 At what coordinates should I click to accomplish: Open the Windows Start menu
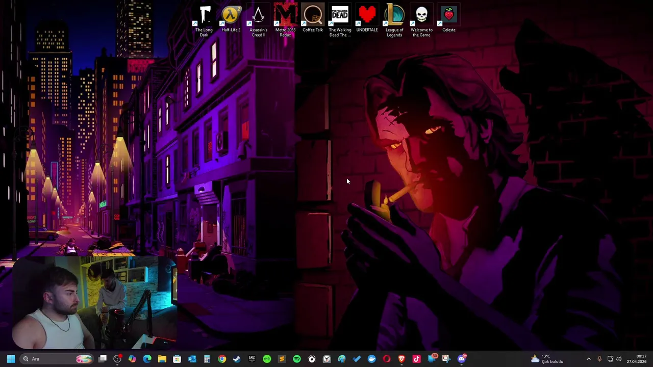point(11,359)
